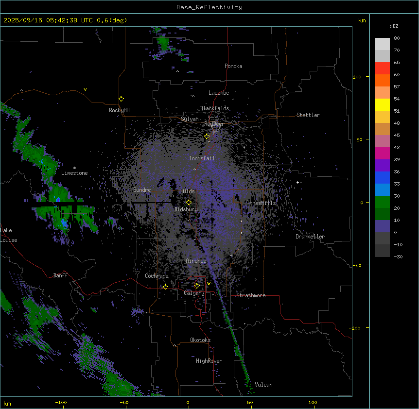Select the slate purple 0-10 dBZ swatch
The image size is (419, 409).
(x=382, y=226)
